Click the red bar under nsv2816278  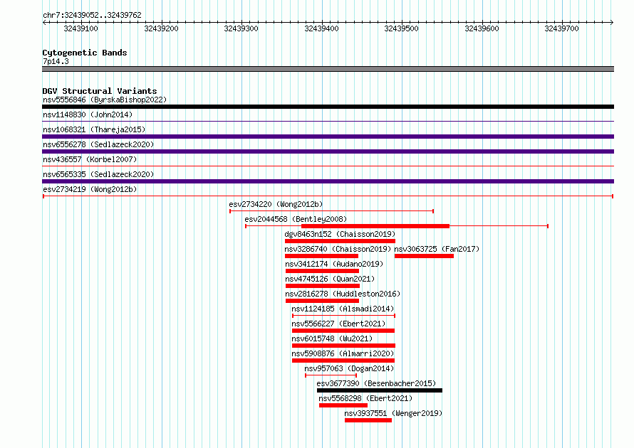coord(322,301)
